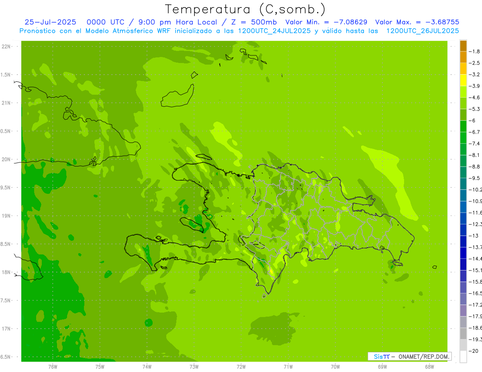Click the '70W' longitude label
Screen dimensions: 482x372
point(335,367)
